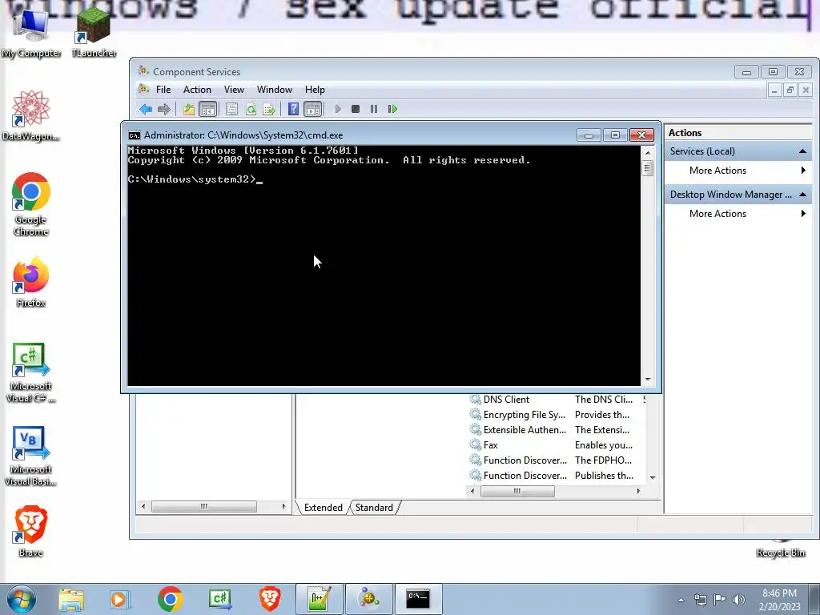
Task: Open the Windows Start menu
Action: tap(21, 599)
